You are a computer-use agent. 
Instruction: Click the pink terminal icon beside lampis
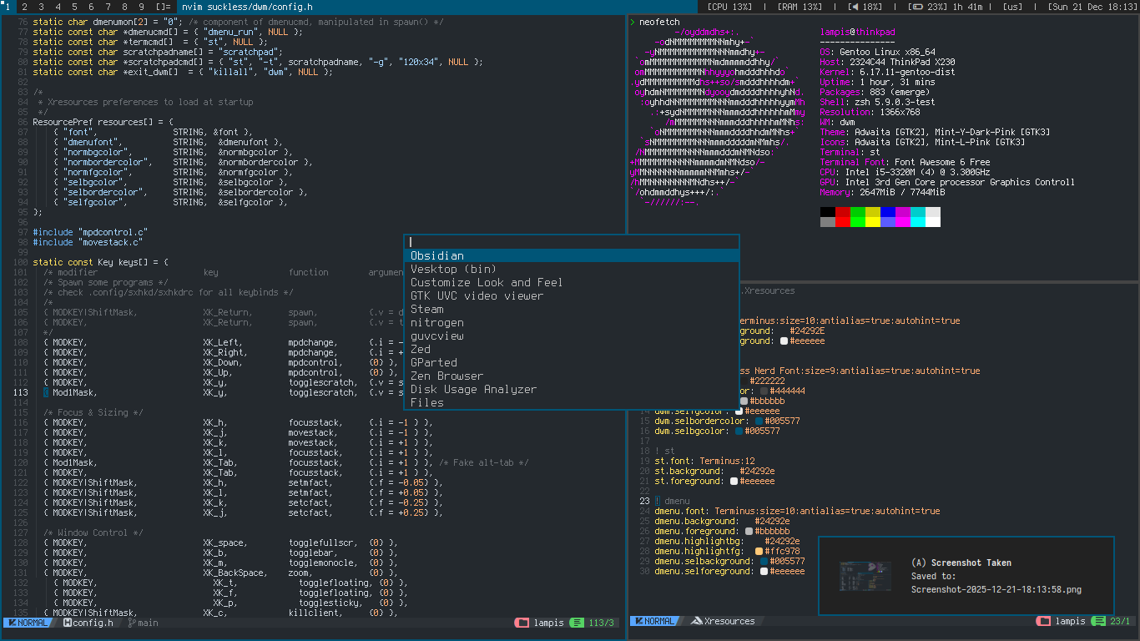pos(523,622)
